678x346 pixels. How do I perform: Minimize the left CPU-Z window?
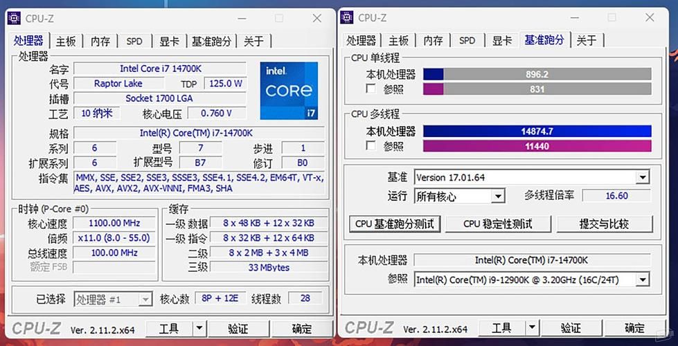tap(242, 18)
